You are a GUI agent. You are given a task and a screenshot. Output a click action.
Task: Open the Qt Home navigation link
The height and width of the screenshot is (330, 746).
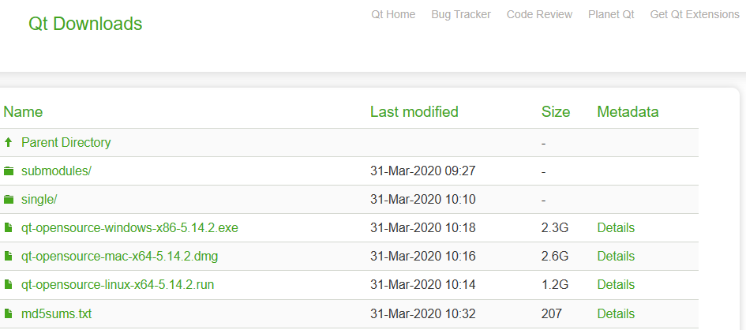[x=393, y=14]
